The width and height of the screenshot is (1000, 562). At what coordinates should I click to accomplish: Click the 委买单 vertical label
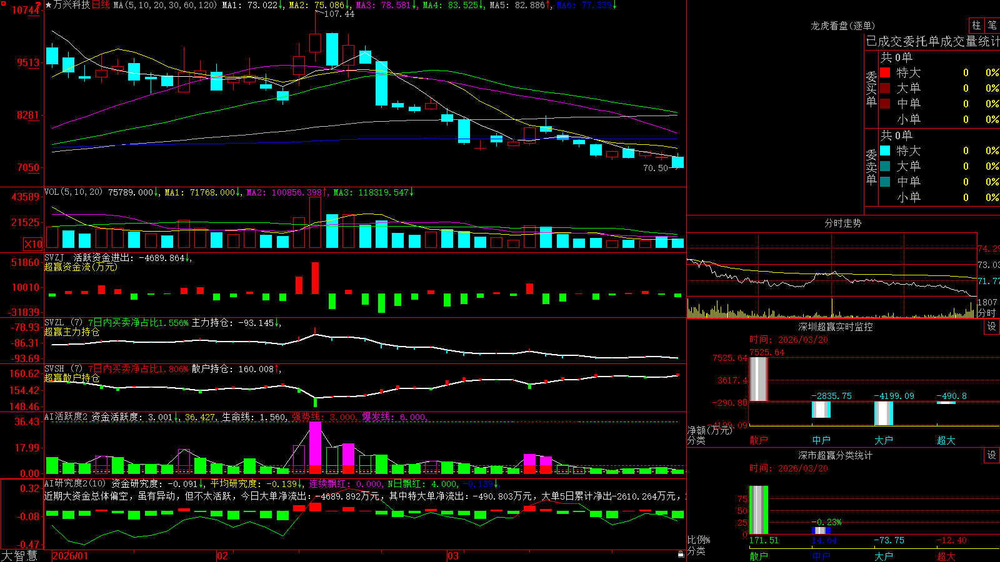tap(871, 89)
